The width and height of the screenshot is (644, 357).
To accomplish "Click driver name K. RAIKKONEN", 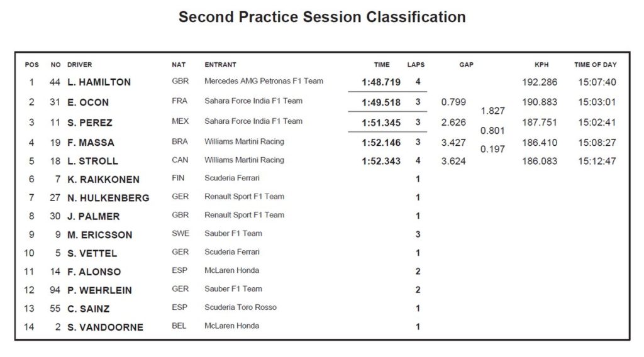I will [103, 180].
